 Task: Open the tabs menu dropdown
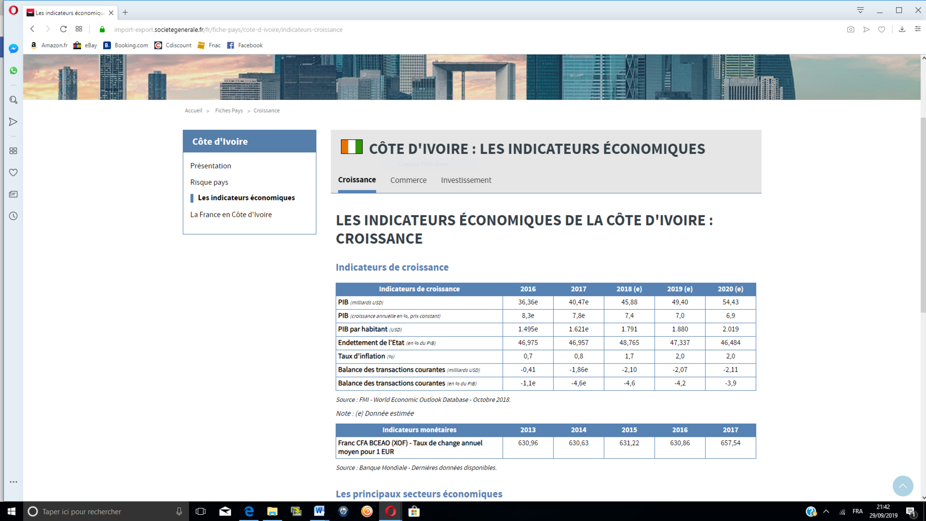860,10
